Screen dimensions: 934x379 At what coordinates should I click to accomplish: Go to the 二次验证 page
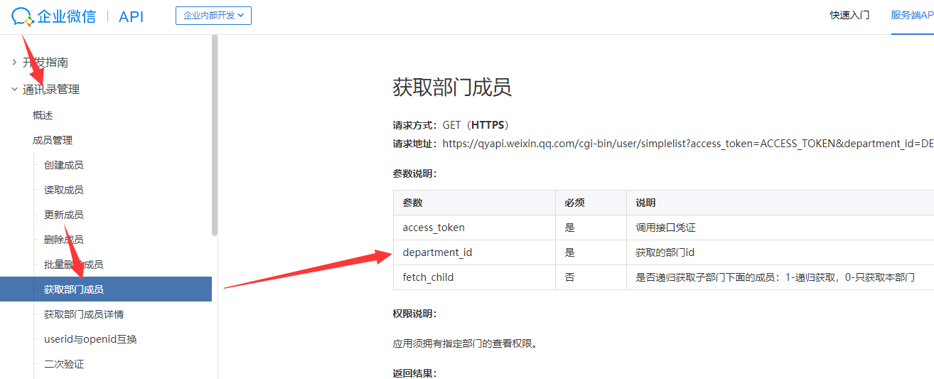coord(63,364)
